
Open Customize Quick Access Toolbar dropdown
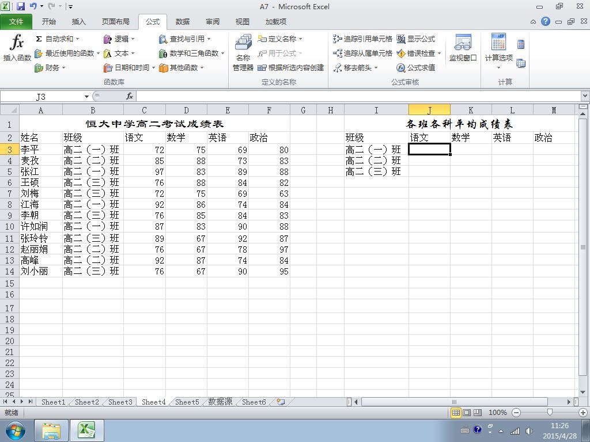(x=70, y=6)
